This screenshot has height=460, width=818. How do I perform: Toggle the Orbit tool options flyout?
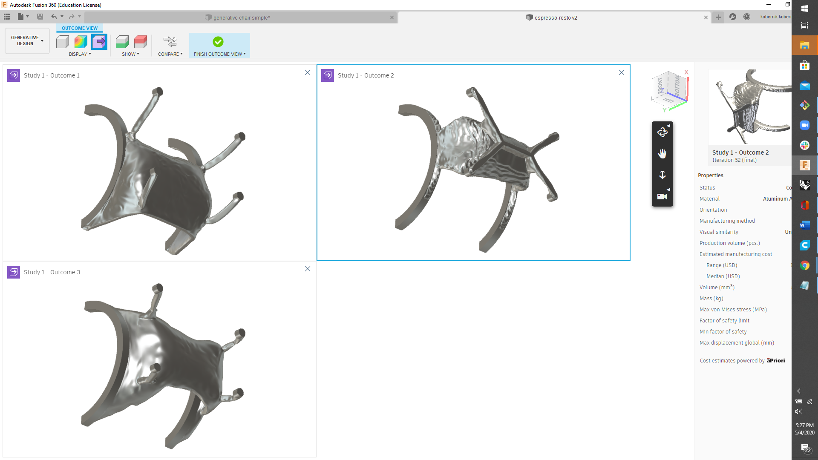(x=669, y=126)
